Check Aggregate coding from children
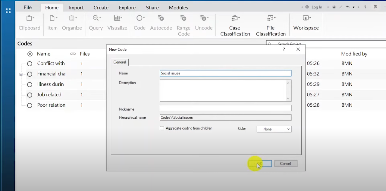This screenshot has height=191, width=386. tap(162, 128)
